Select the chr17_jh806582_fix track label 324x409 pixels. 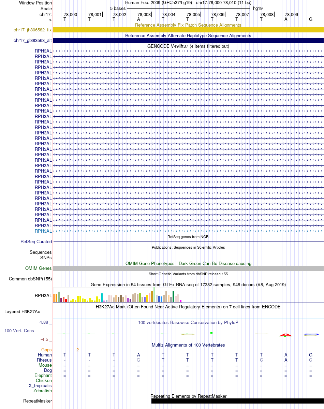tap(33, 30)
